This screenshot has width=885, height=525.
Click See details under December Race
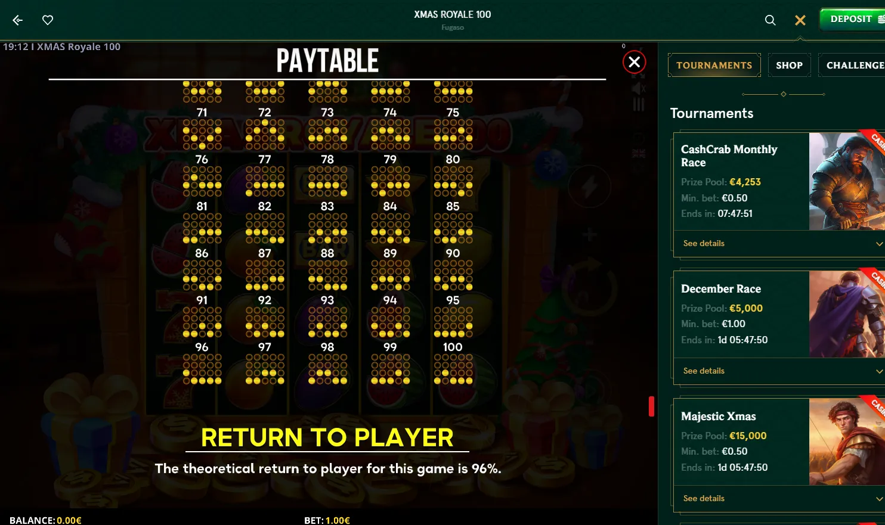tap(704, 371)
